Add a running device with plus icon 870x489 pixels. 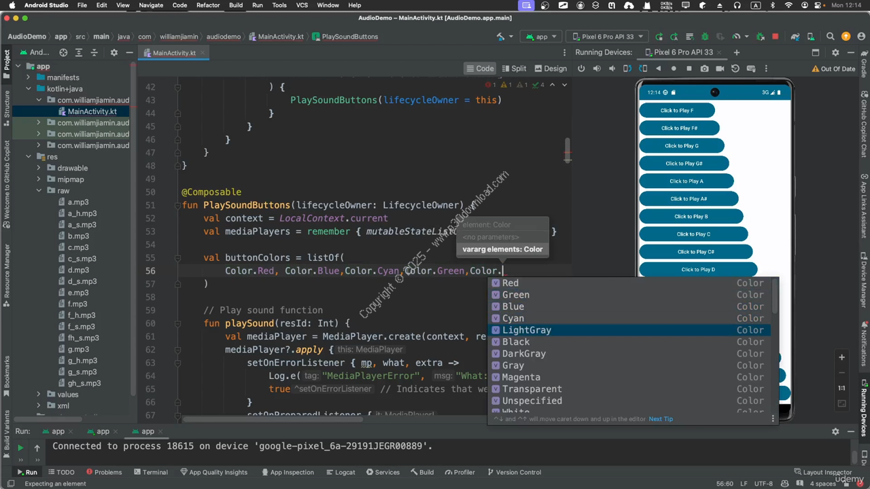point(736,52)
